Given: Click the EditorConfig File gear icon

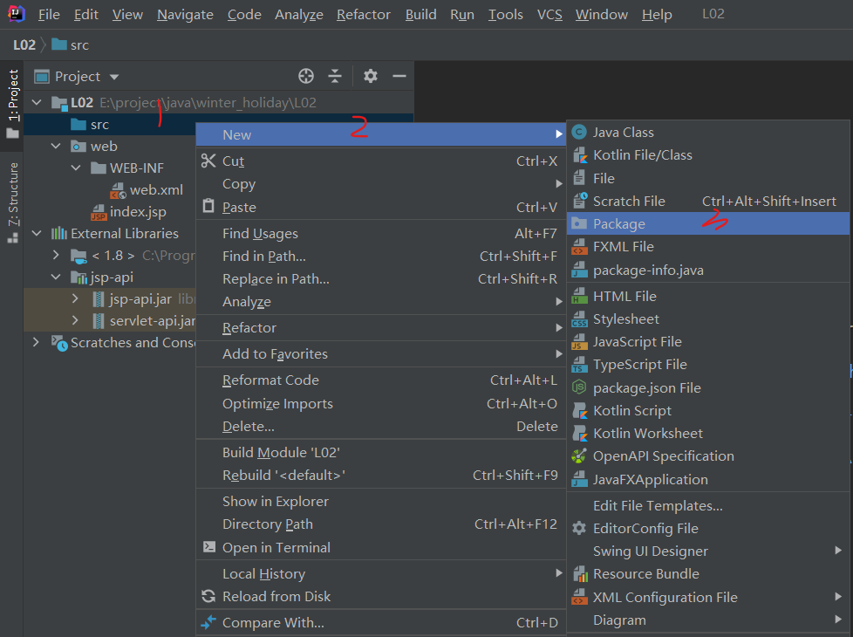Looking at the screenshot, I should click(579, 528).
